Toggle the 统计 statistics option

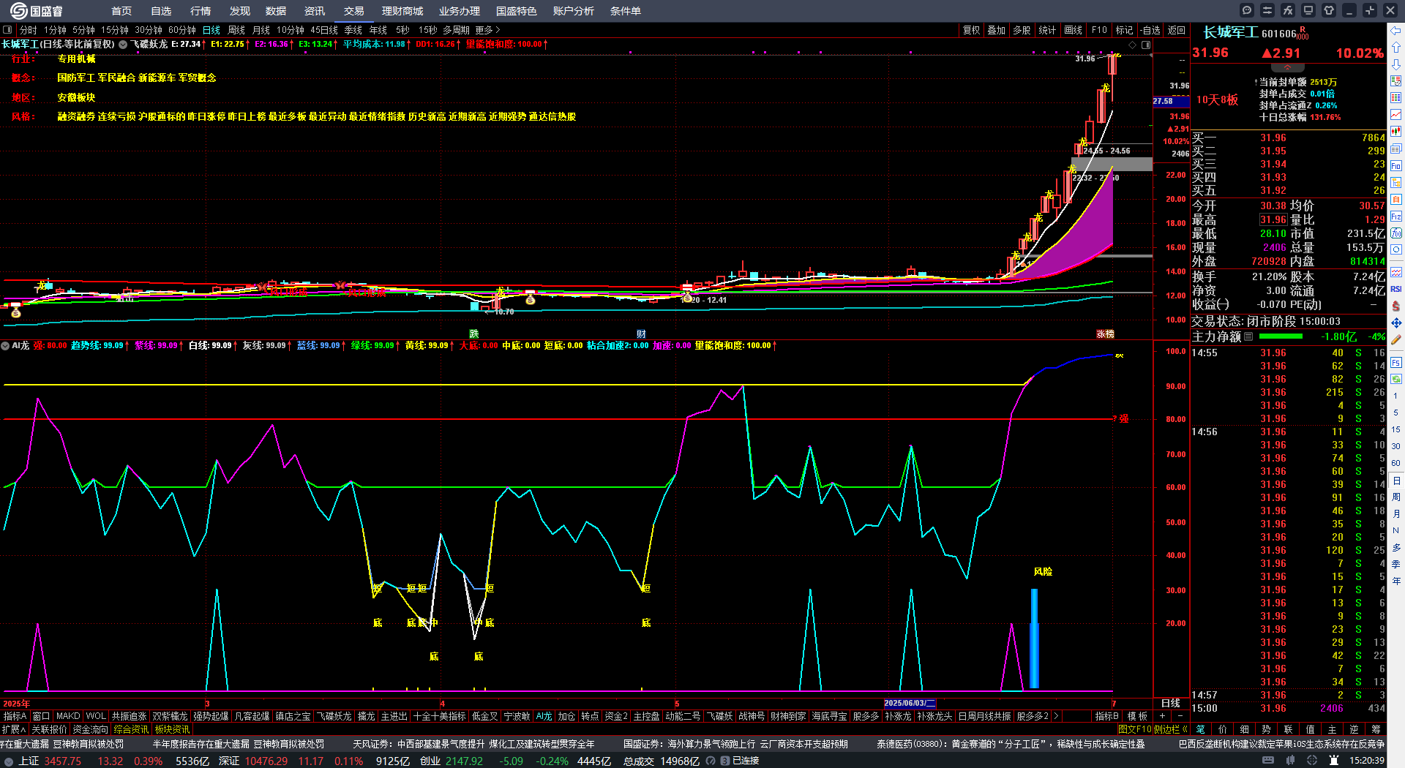(1047, 30)
